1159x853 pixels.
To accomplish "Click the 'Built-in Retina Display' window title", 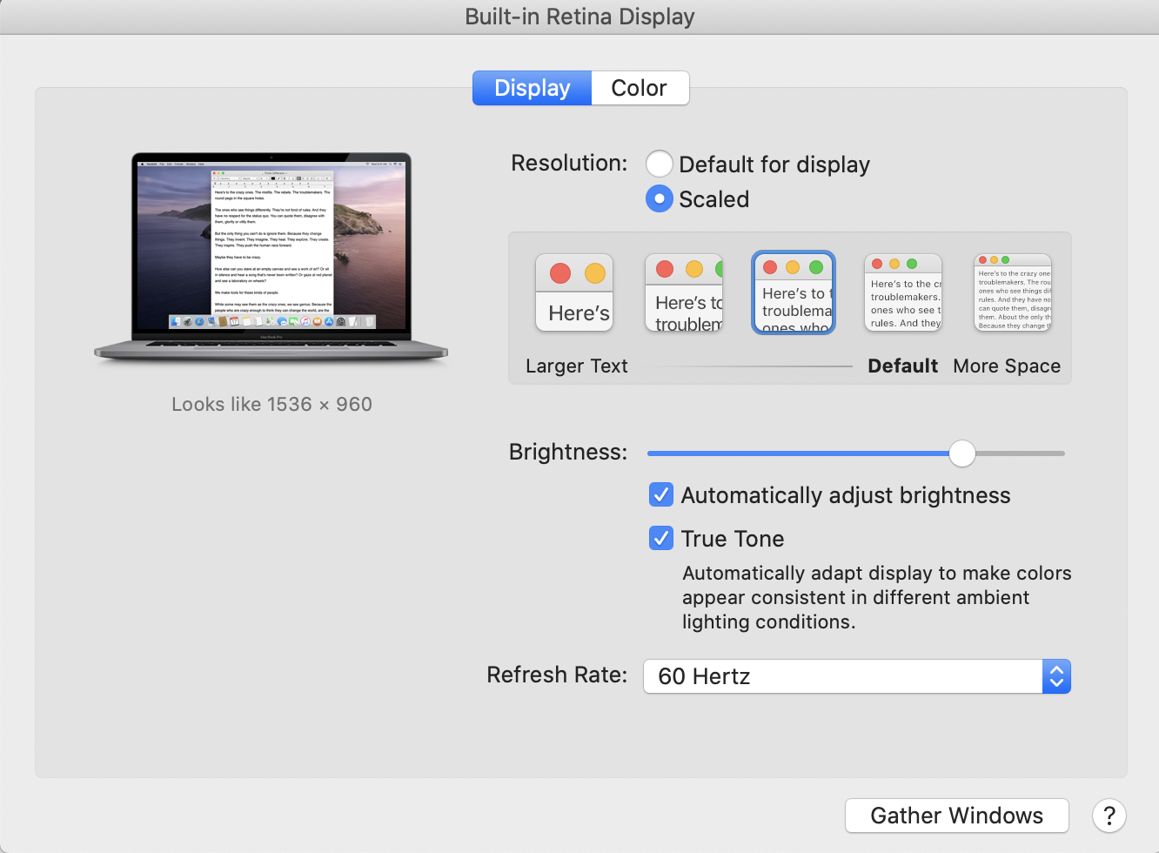I will pyautogui.click(x=579, y=17).
